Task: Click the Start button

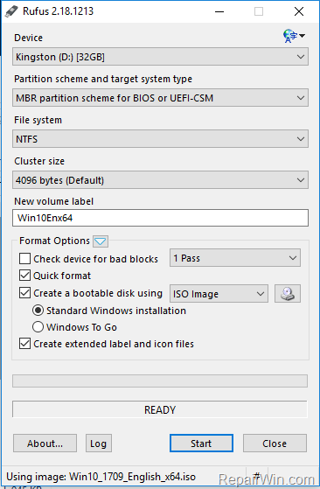Action: [201, 444]
